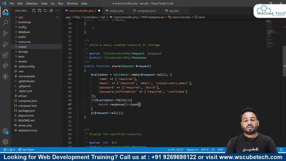This screenshot has width=286, height=161.
Task: Open the Explorer view in activity bar
Action: click(x=5, y=12)
